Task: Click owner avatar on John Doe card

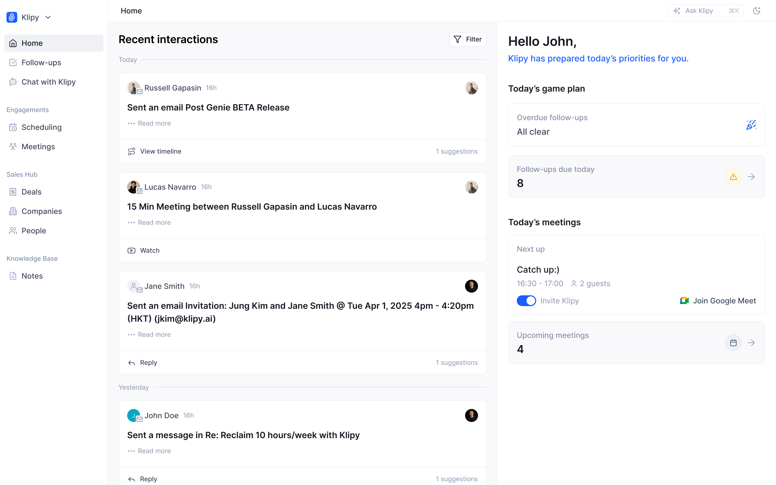Action: [471, 415]
